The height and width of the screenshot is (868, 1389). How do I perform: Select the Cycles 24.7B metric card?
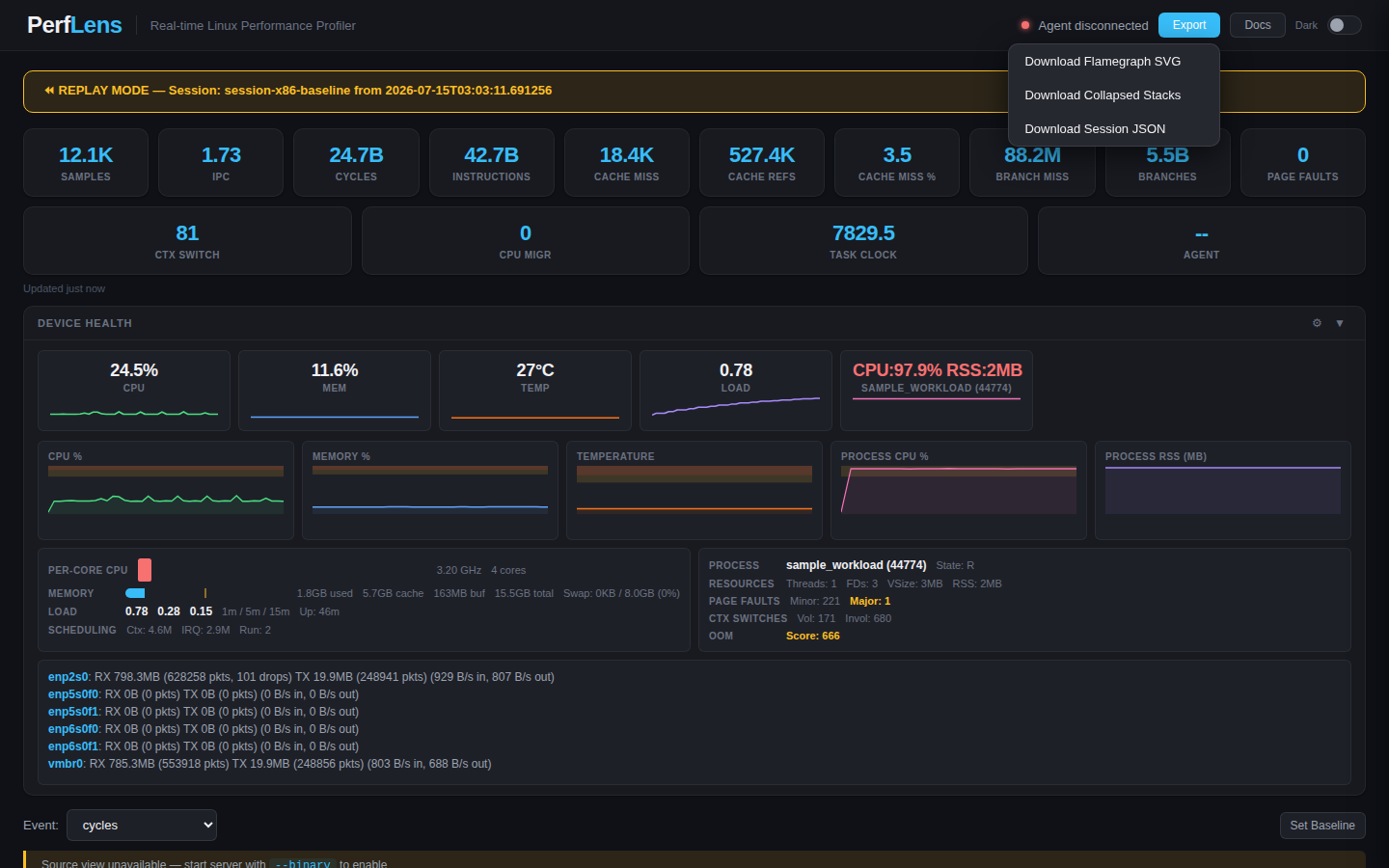coord(356,163)
